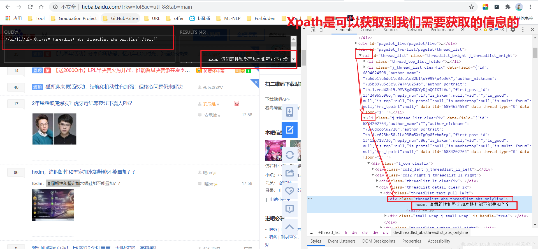Open browser home page icon
538x249 pixels.
pyautogui.click(x=41, y=7)
